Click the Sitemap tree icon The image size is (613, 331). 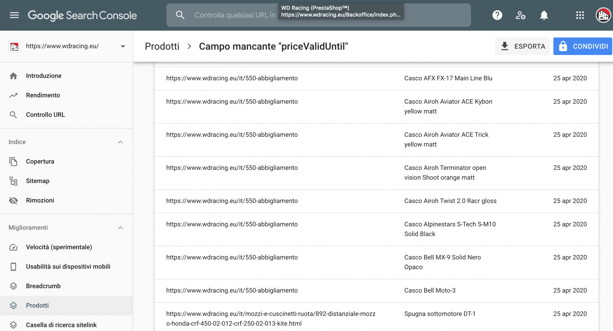(13, 181)
